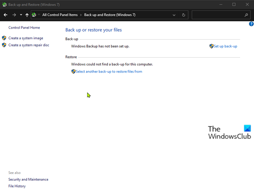Select another back-up to restore files from

pyautogui.click(x=109, y=72)
